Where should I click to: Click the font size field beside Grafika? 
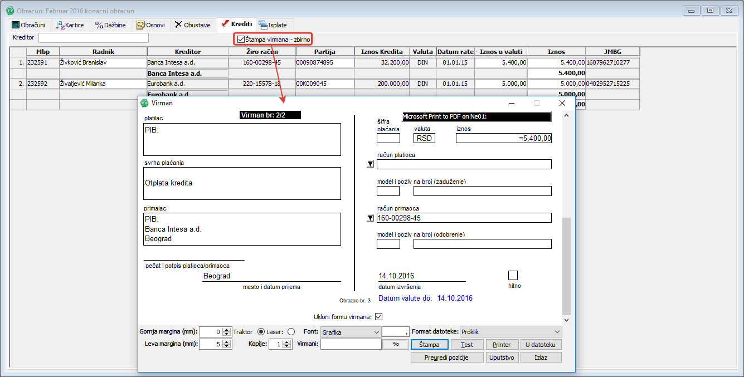396,332
